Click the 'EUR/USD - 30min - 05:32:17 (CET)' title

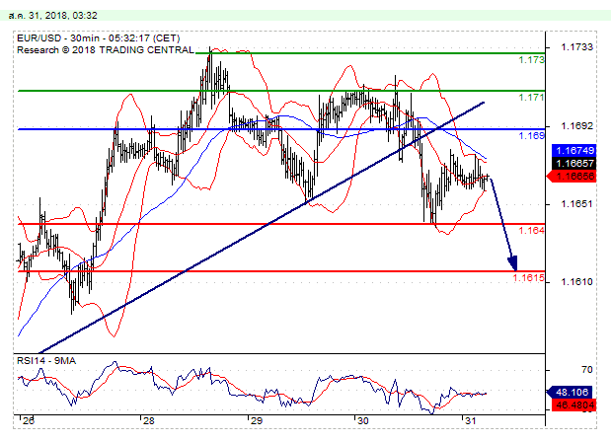[x=99, y=38]
